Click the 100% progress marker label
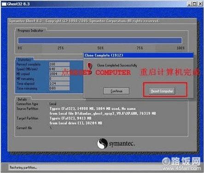Image resolution: width=204 pixels, height=173 pixels. coord(181,48)
